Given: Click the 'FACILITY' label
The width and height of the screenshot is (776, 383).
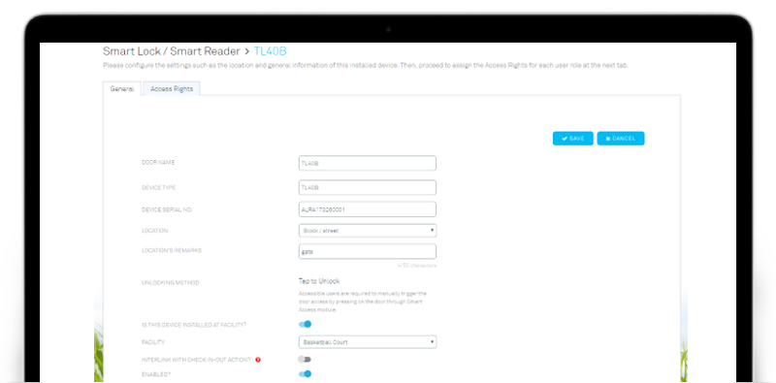Looking at the screenshot, I should pyautogui.click(x=153, y=342).
